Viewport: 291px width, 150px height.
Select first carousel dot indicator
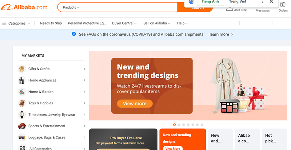174,125
